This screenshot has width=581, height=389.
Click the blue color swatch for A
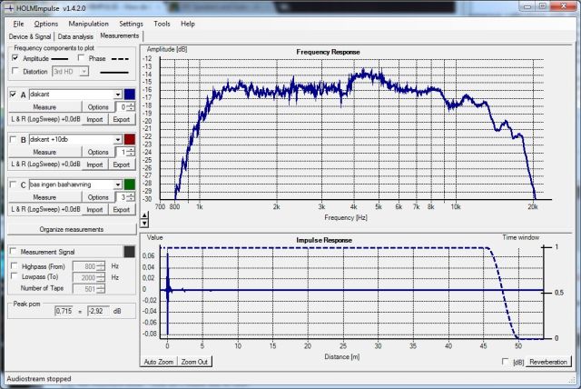(129, 95)
